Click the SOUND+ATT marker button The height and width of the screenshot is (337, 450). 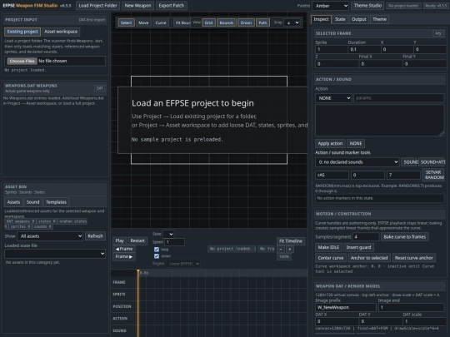[x=432, y=162]
